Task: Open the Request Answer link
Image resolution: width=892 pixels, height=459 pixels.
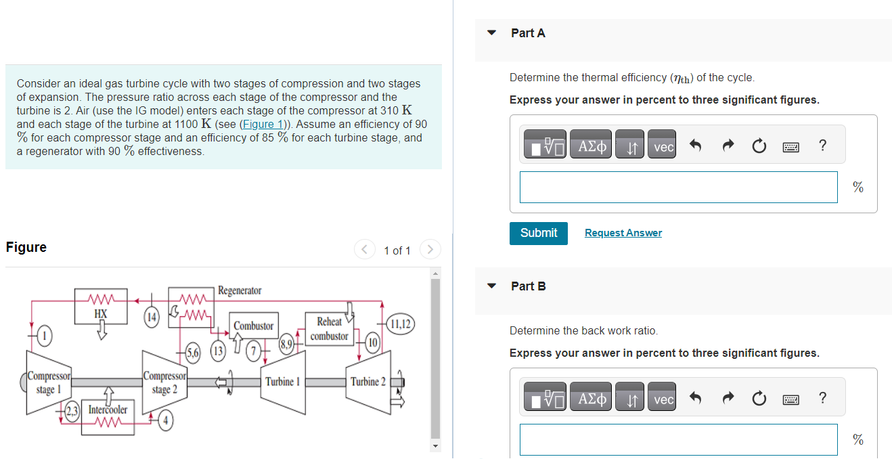Action: tap(623, 233)
